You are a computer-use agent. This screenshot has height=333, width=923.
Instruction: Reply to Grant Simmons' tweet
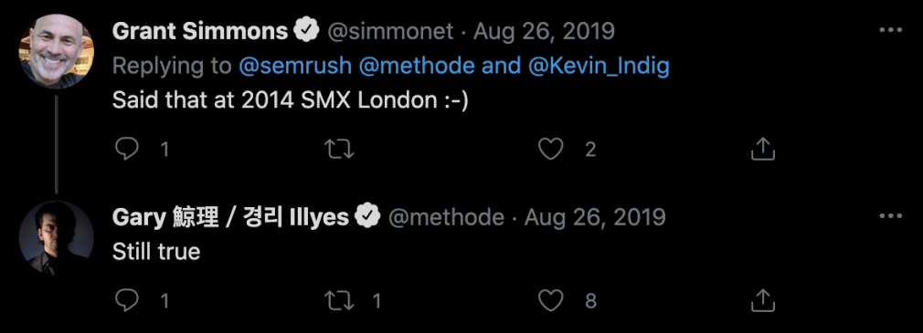pyautogui.click(x=126, y=150)
